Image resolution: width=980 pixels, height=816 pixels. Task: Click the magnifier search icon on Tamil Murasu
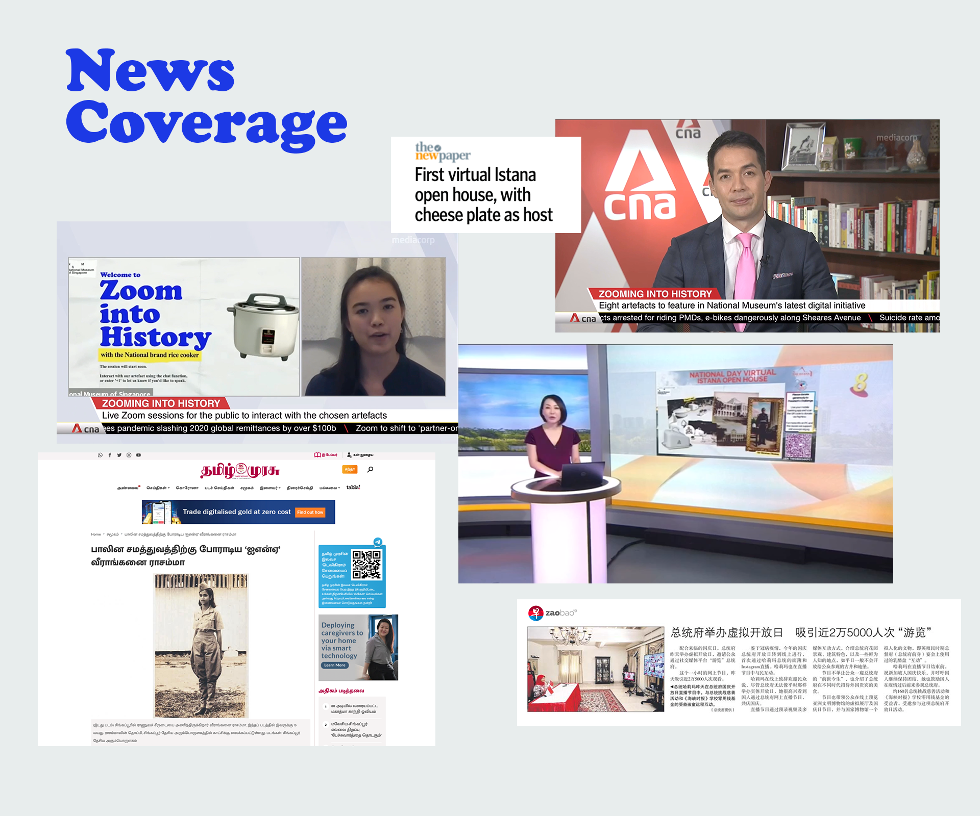pos(370,469)
